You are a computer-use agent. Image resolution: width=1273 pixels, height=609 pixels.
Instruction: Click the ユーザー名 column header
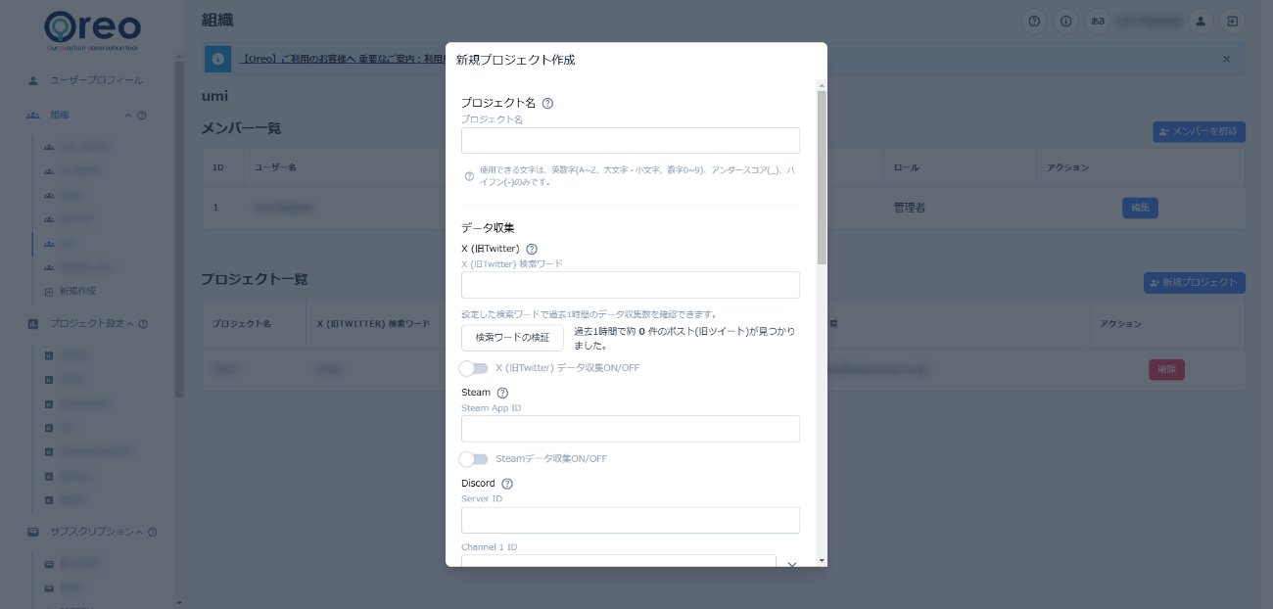click(x=275, y=167)
